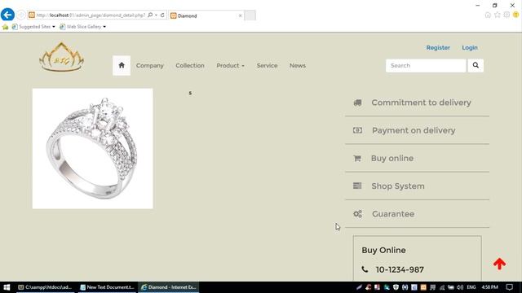The width and height of the screenshot is (522, 293).
Task: Click the address bar search magnifier
Action: click(x=150, y=15)
